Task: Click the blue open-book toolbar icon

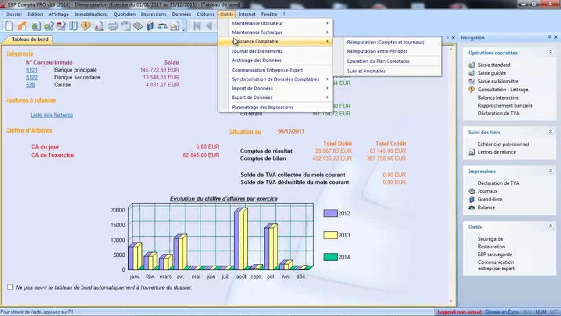Action: (x=73, y=26)
